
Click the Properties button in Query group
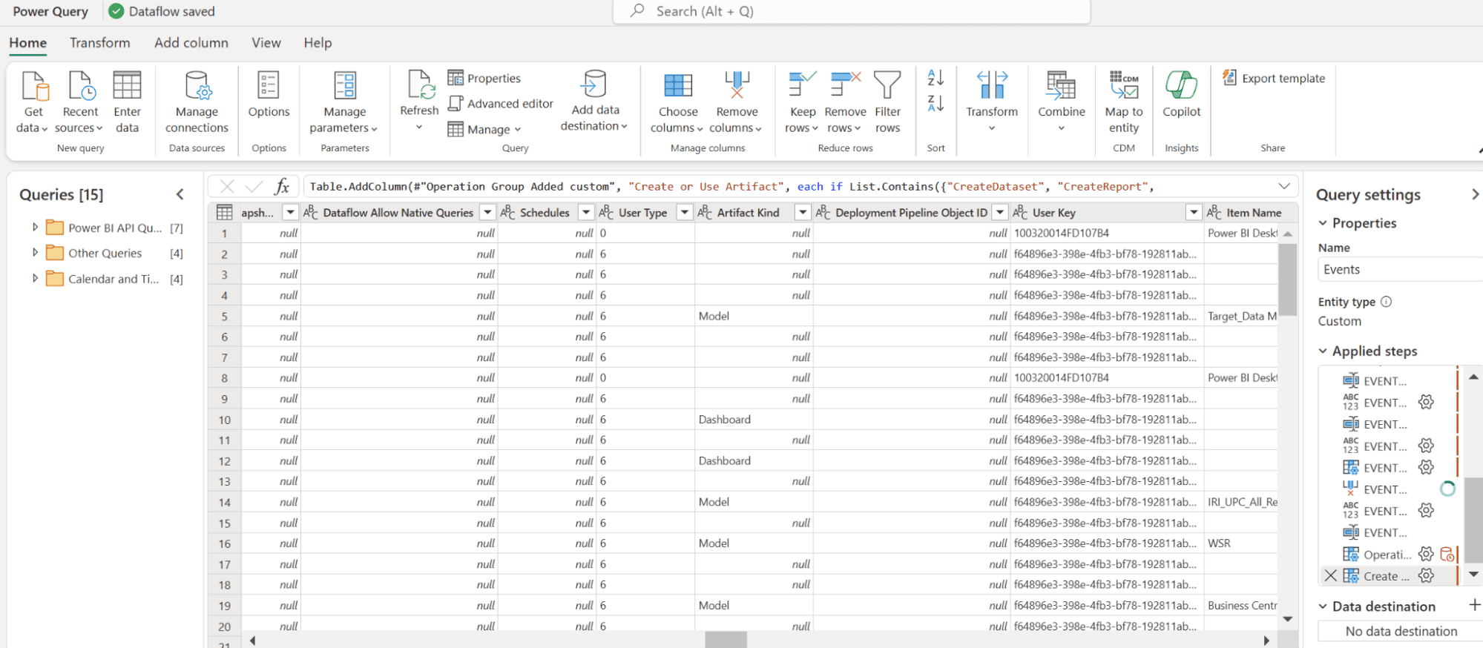484,79
